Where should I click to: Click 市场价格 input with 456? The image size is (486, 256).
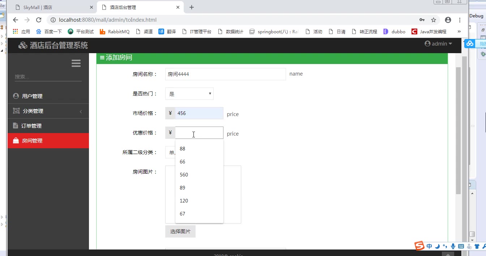coord(199,113)
